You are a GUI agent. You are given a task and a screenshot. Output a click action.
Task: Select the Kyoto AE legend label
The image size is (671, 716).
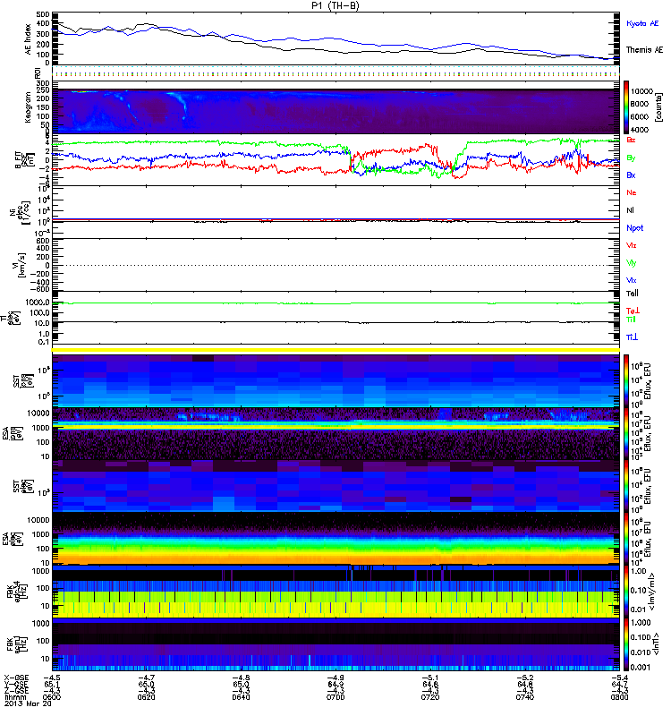[x=642, y=23]
